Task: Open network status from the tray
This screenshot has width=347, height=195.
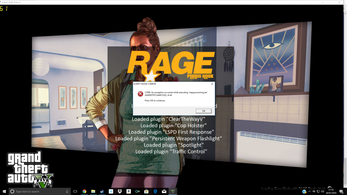Action: [318, 192]
